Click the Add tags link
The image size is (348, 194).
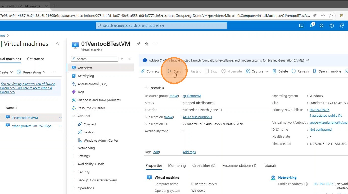[x=189, y=152]
